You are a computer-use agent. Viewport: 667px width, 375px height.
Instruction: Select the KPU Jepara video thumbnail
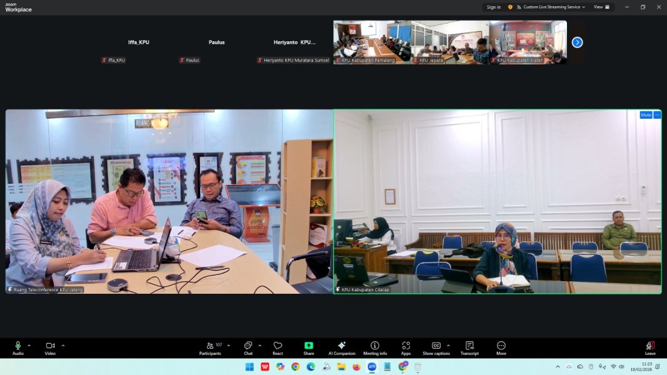tap(449, 42)
